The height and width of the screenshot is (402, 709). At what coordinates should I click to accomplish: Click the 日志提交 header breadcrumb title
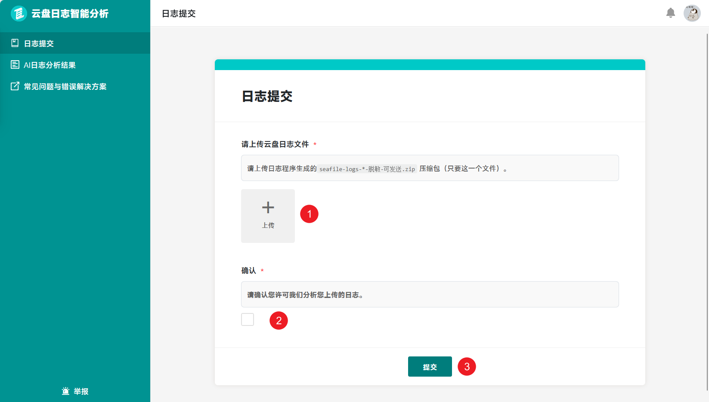179,14
